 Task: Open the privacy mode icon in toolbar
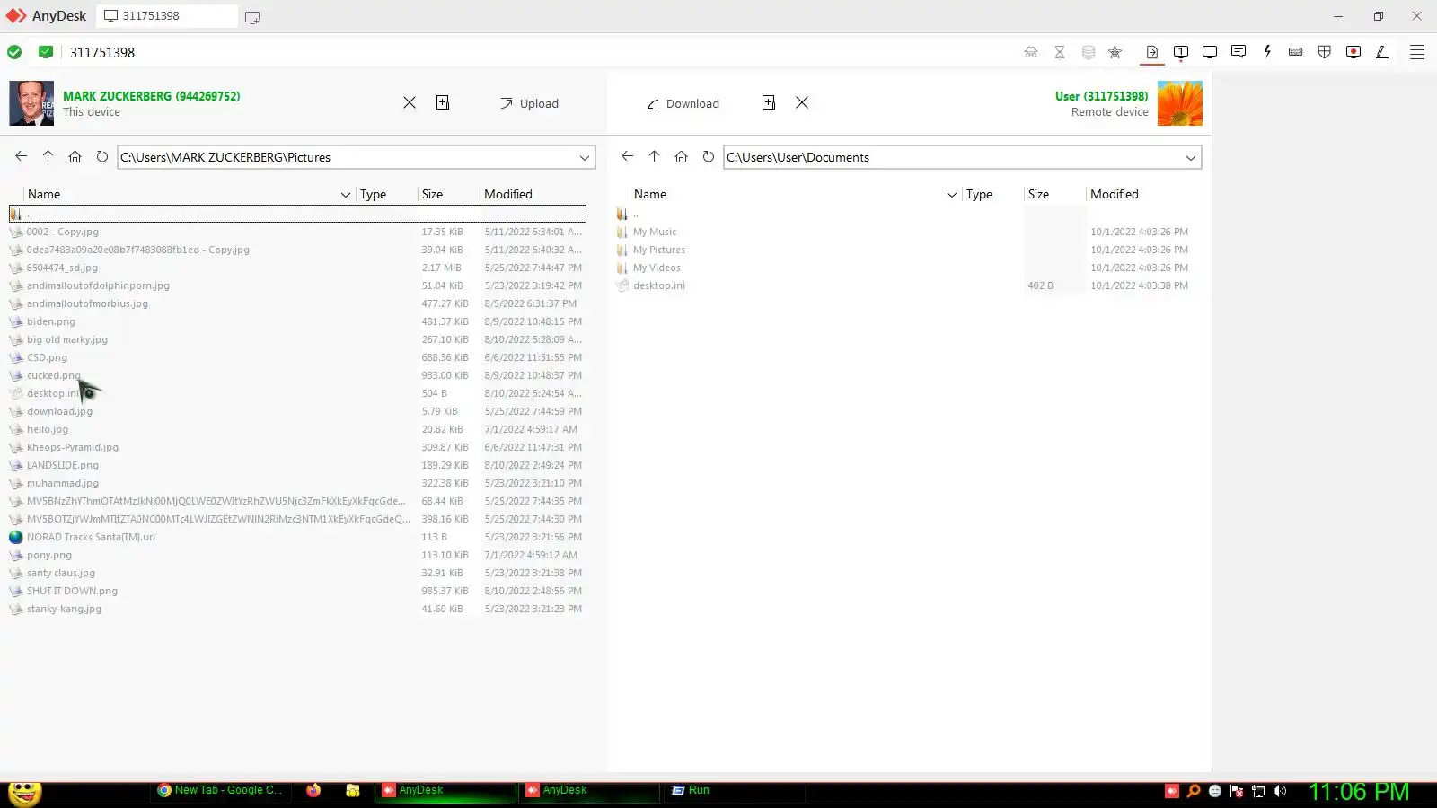pyautogui.click(x=1031, y=52)
